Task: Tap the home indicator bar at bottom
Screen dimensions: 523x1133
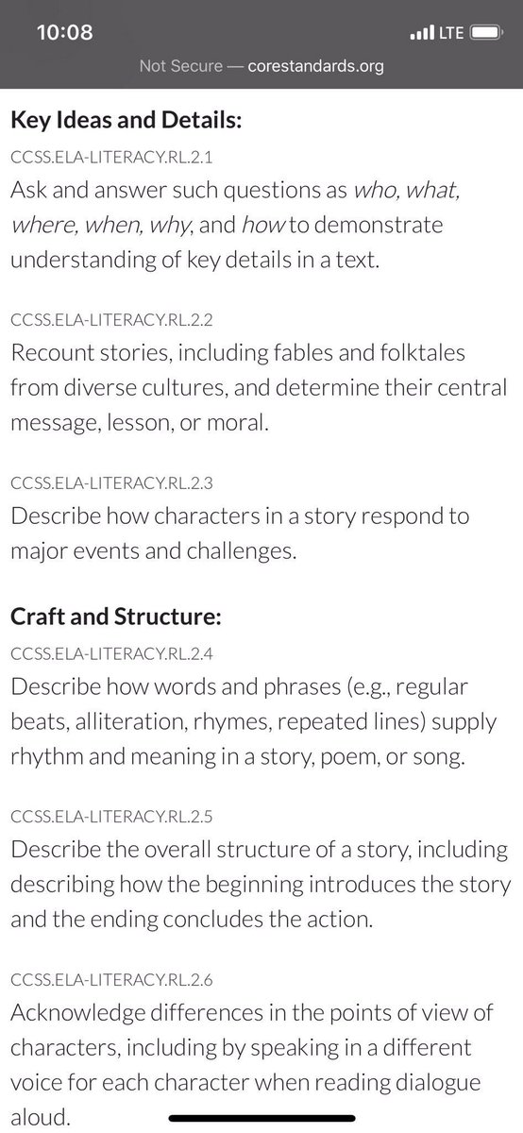Action: click(x=261, y=1121)
